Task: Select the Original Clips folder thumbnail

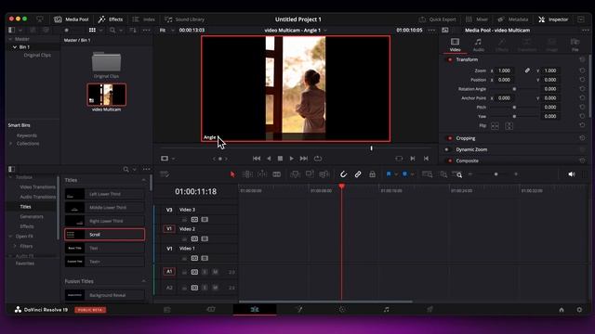Action: (x=106, y=61)
